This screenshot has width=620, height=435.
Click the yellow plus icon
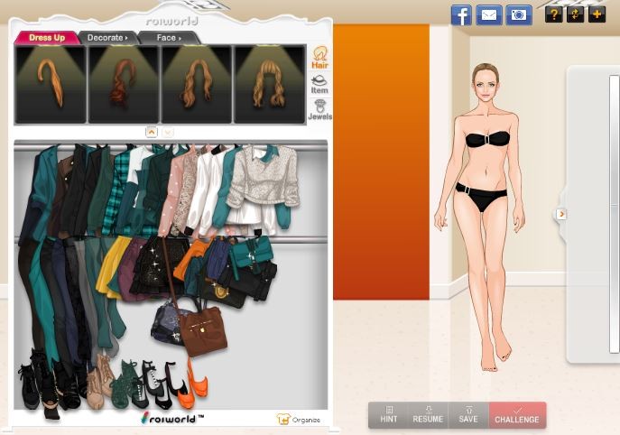[x=596, y=14]
